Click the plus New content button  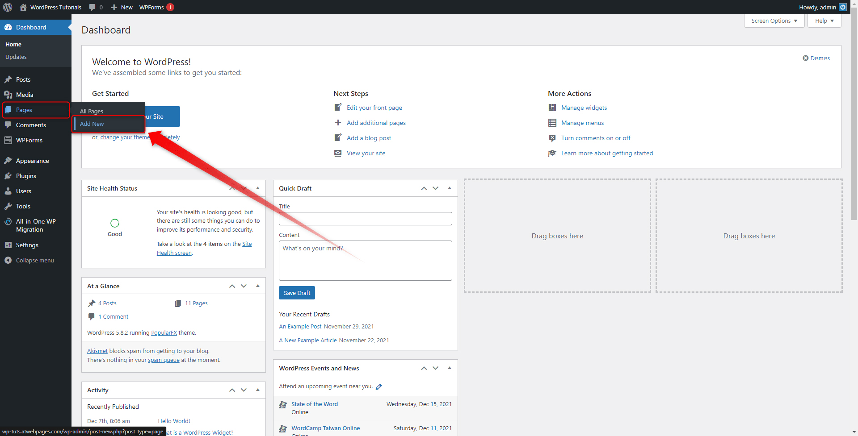[x=122, y=7]
